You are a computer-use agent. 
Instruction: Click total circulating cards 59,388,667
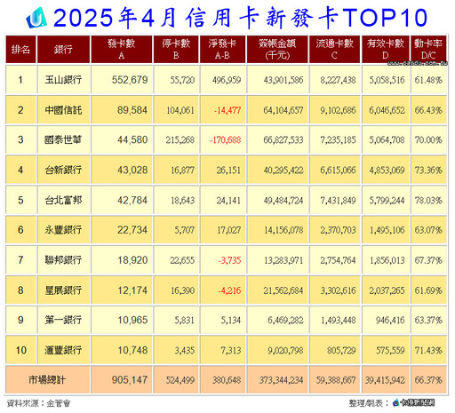pyautogui.click(x=336, y=380)
